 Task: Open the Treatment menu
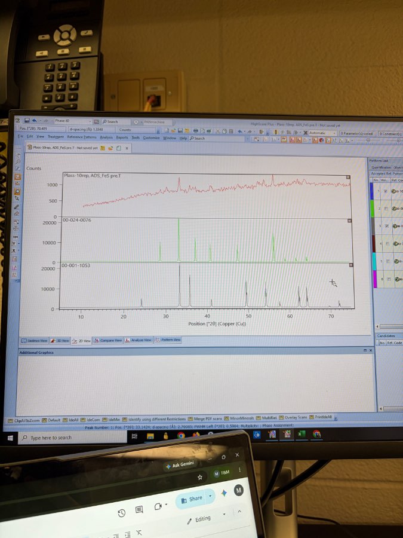click(x=56, y=136)
